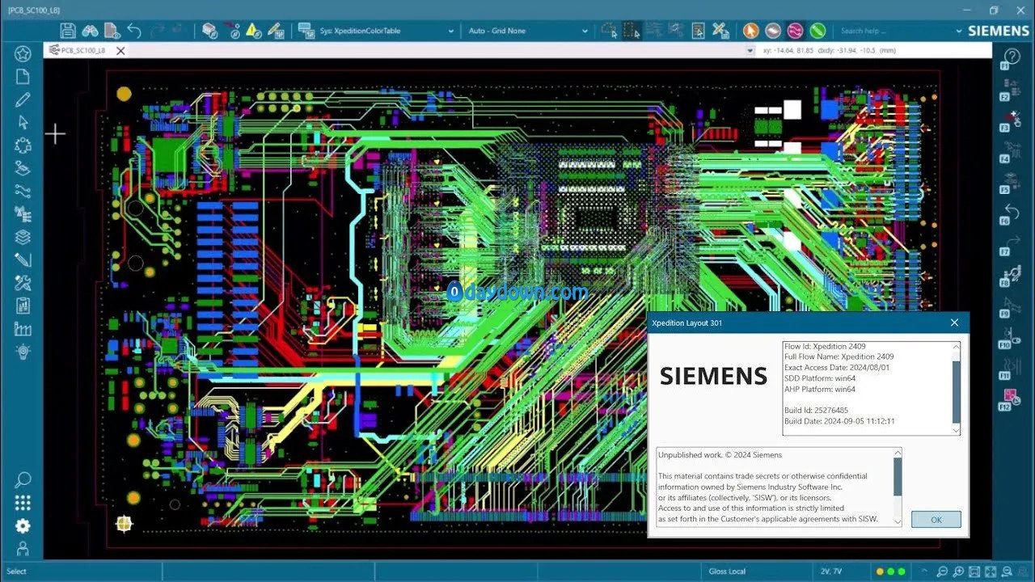Click the user profile icon in left sidebar
Screen dimensions: 1035x582
[23, 549]
